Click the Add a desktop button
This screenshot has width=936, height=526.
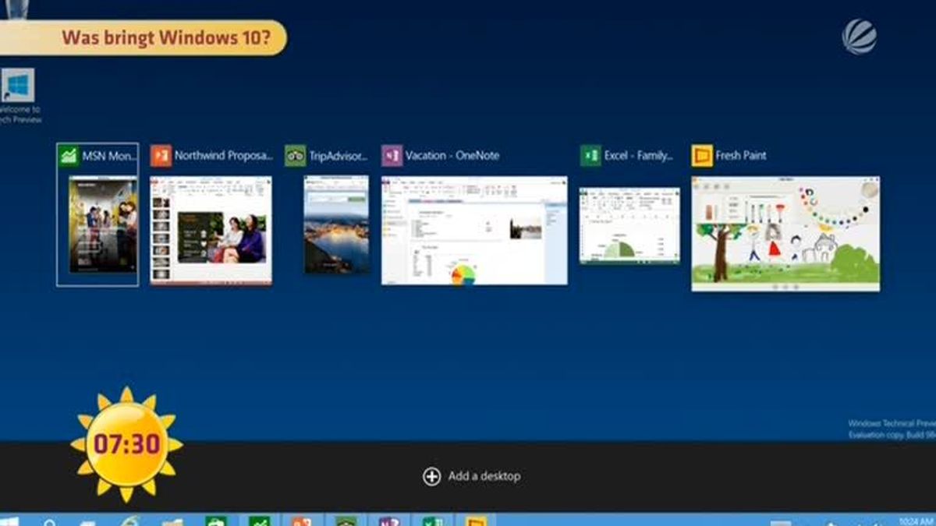point(471,476)
